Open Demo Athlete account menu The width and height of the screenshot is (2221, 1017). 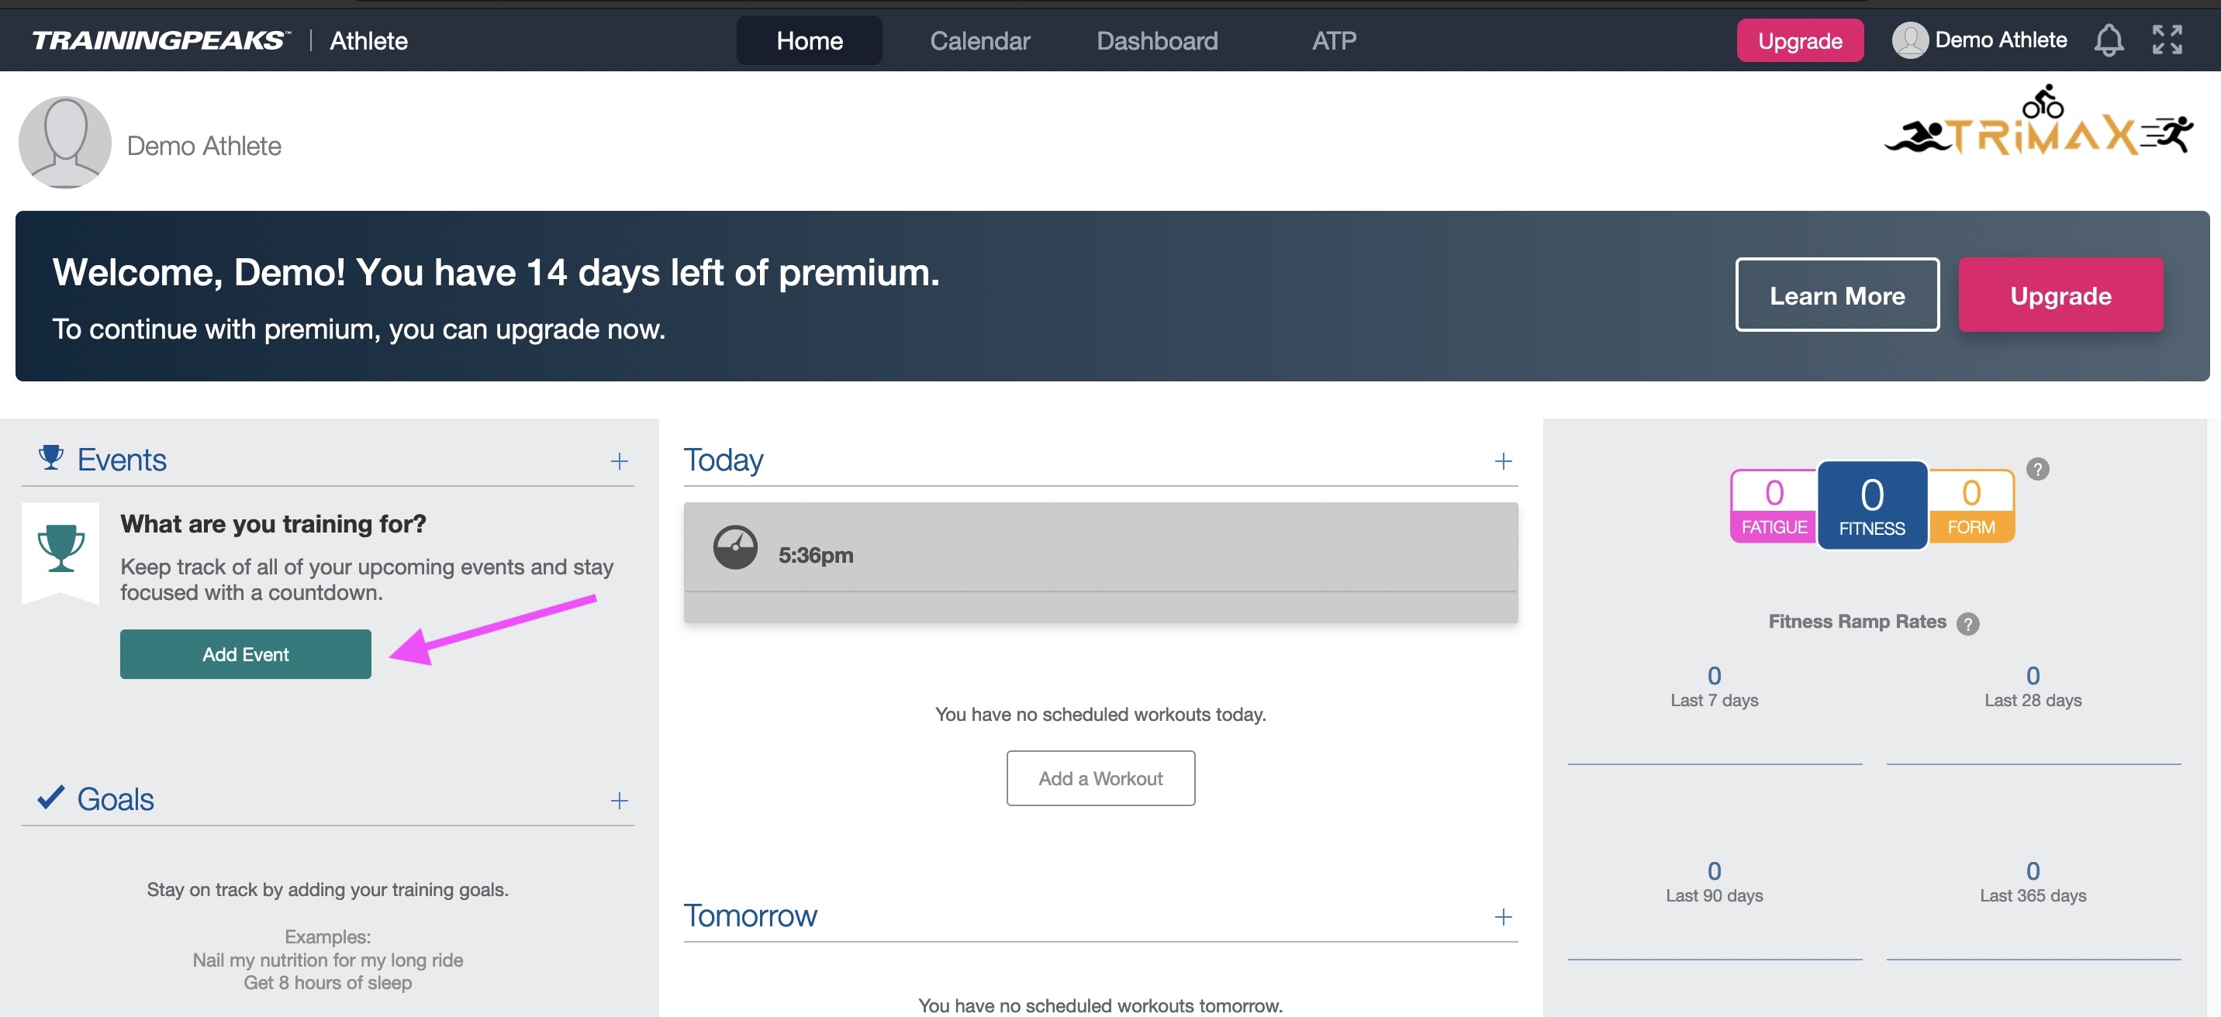[x=1979, y=40]
